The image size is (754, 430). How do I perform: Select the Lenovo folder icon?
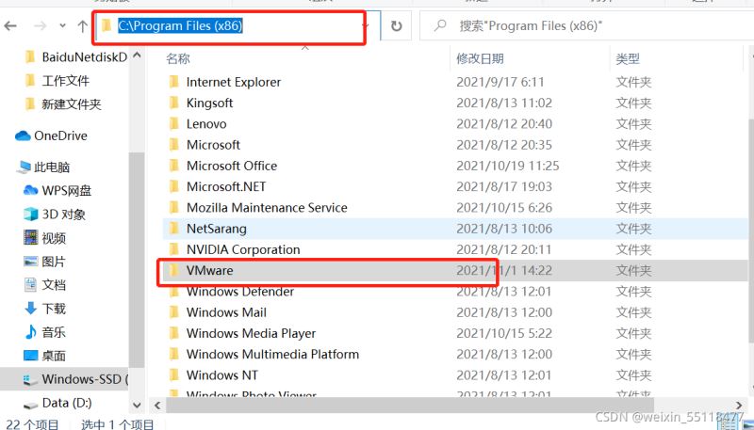[x=174, y=124]
